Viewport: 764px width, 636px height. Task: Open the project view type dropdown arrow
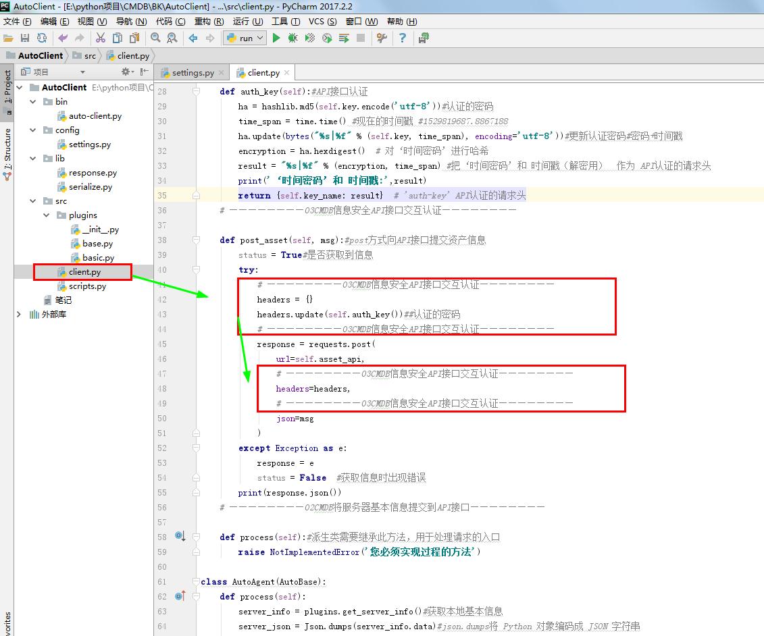coord(82,72)
